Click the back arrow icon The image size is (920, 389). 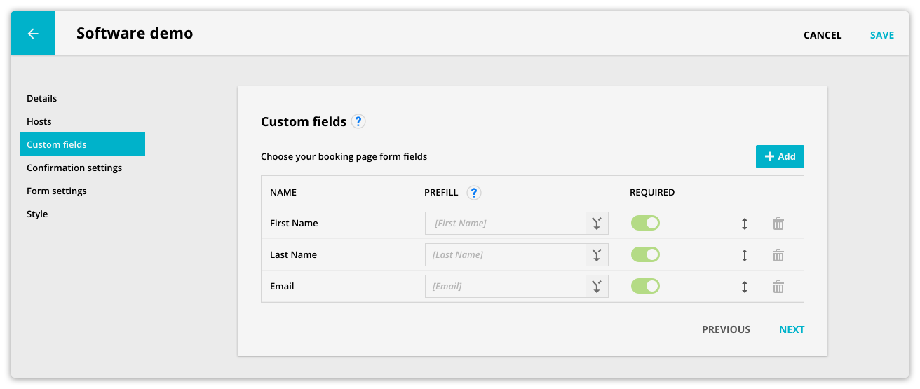pos(33,34)
